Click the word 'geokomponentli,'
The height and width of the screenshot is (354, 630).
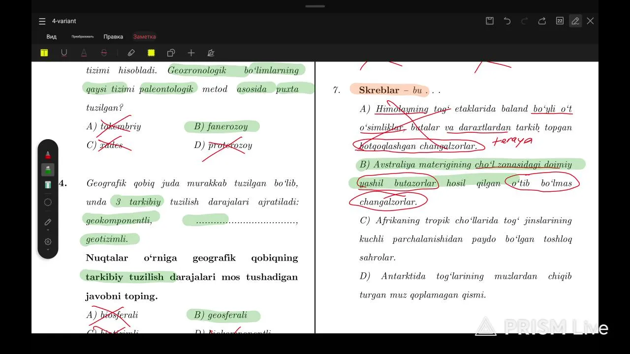119,221
